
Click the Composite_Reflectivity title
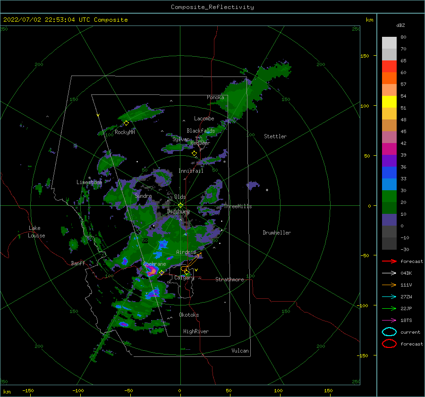(x=212, y=7)
